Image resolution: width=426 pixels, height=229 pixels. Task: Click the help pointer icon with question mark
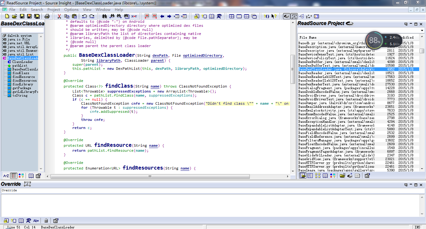point(274,16)
